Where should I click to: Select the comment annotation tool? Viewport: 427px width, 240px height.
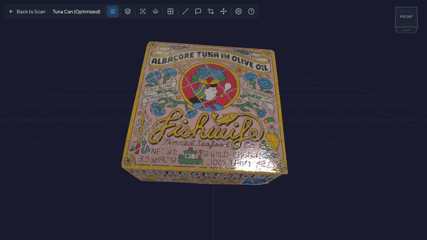tap(198, 11)
